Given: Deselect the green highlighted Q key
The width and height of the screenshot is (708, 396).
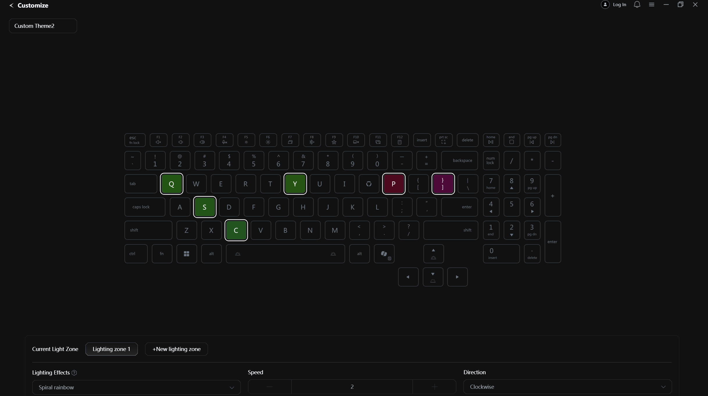Looking at the screenshot, I should point(171,184).
